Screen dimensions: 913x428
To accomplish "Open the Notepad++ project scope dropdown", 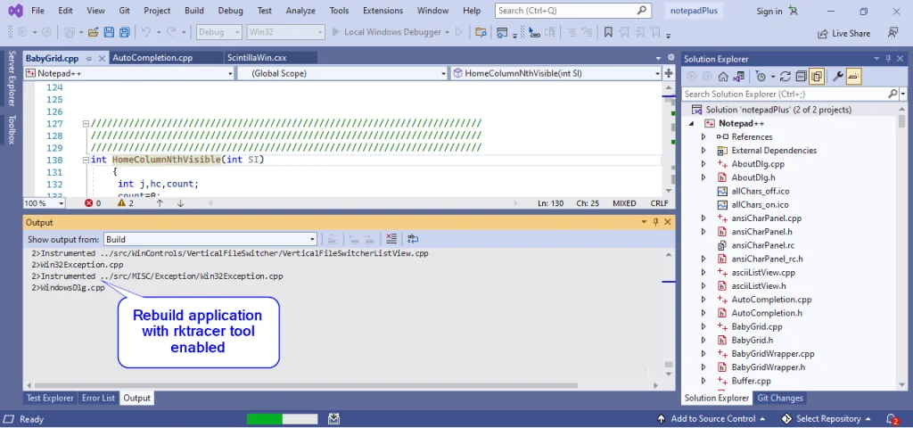I will tap(128, 73).
